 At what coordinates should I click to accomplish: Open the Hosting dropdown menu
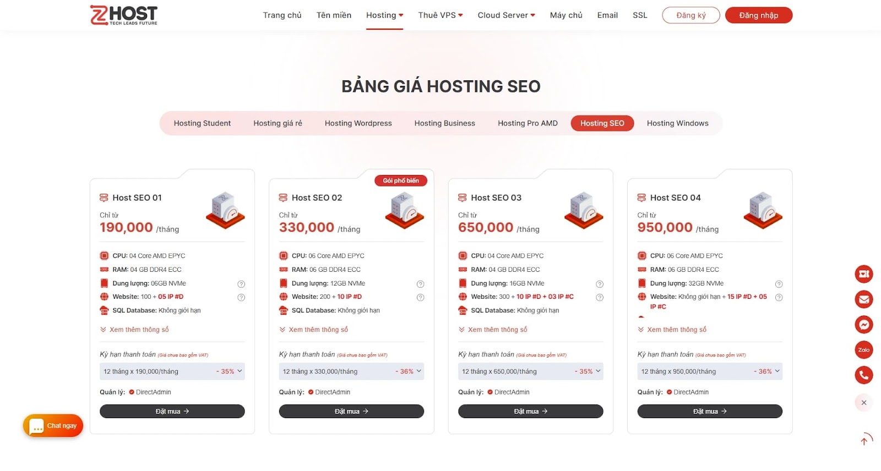385,15
